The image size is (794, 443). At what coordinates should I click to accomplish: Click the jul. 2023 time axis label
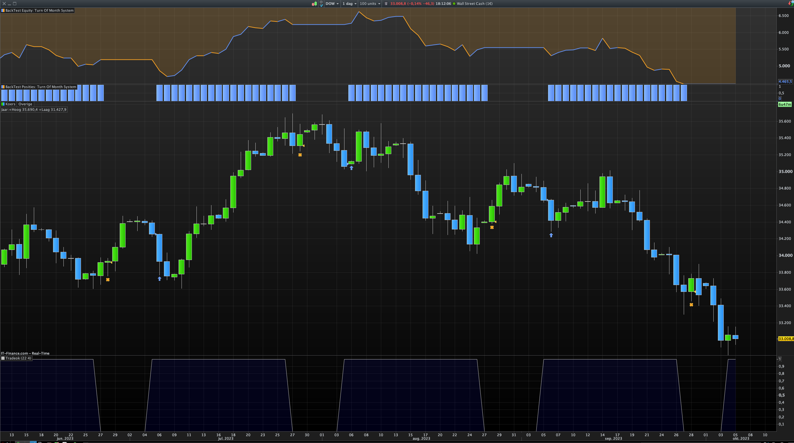click(225, 439)
